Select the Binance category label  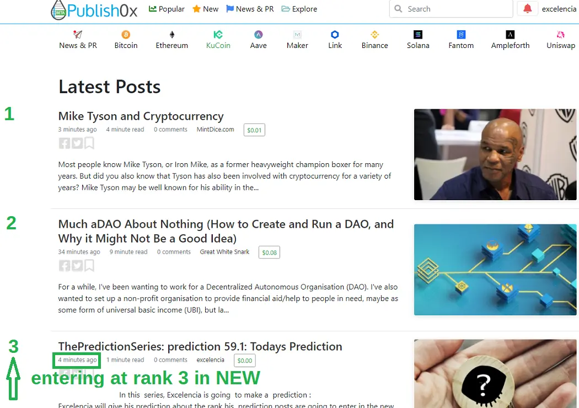tap(375, 45)
